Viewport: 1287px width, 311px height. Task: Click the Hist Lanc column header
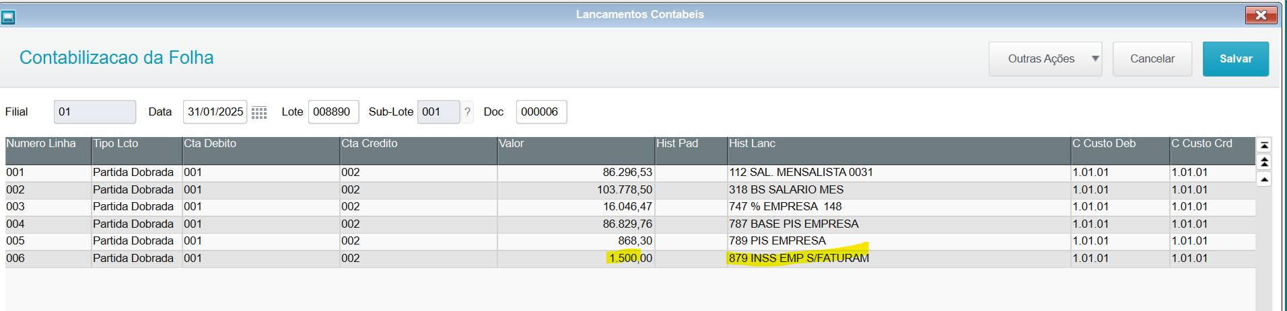(x=898, y=144)
